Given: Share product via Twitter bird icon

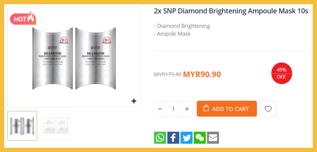Looking at the screenshot, I should tap(186, 138).
